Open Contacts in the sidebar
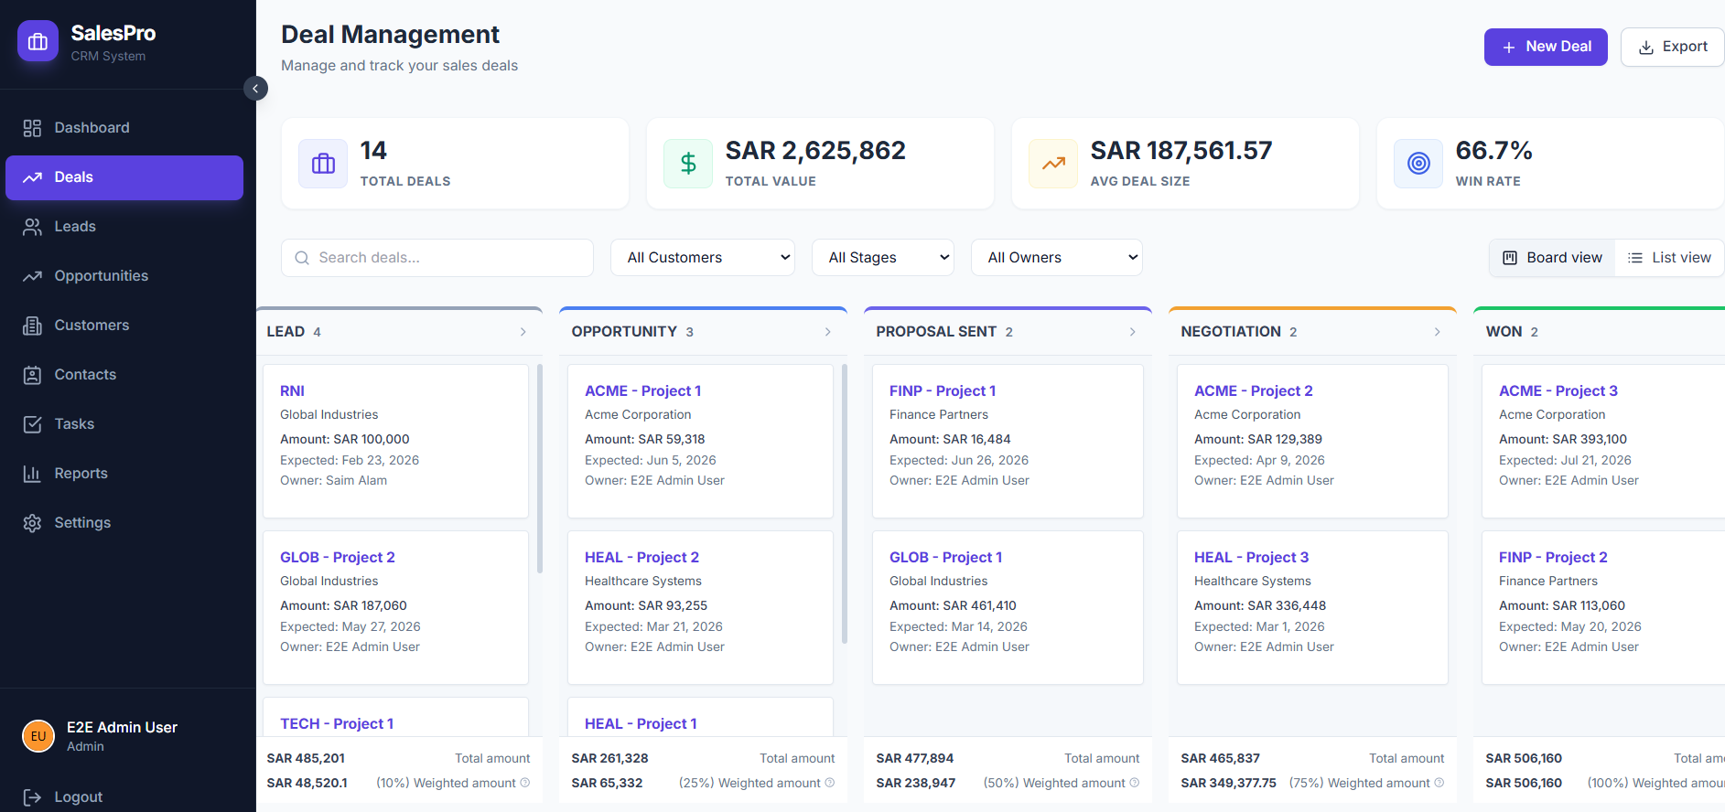 click(124, 375)
